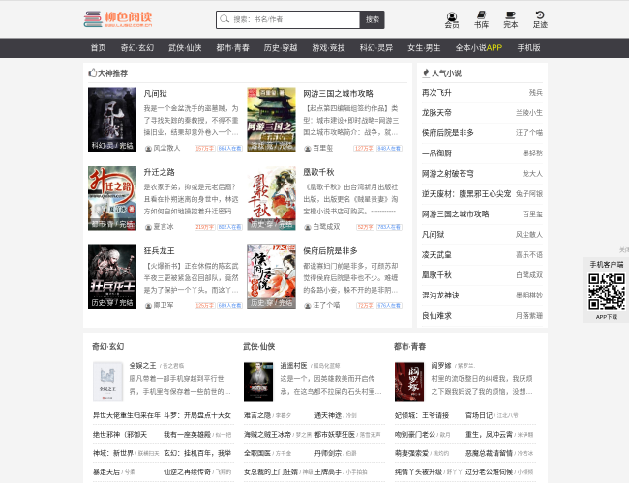Open 游戏·竞技 navigation category
The image size is (629, 483).
click(329, 48)
